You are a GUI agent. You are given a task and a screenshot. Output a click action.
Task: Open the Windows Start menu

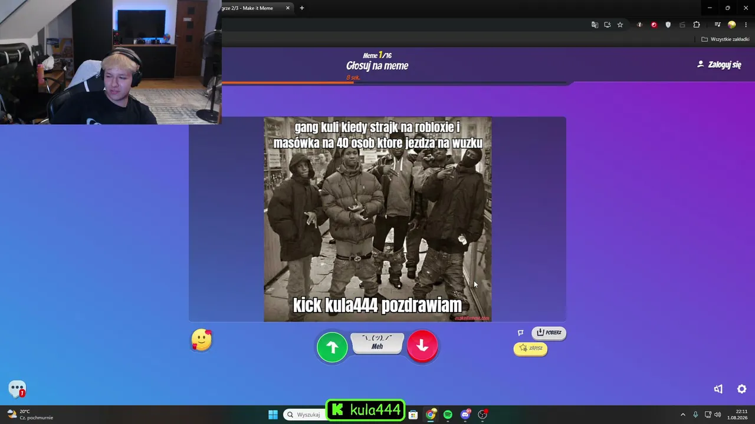273,415
